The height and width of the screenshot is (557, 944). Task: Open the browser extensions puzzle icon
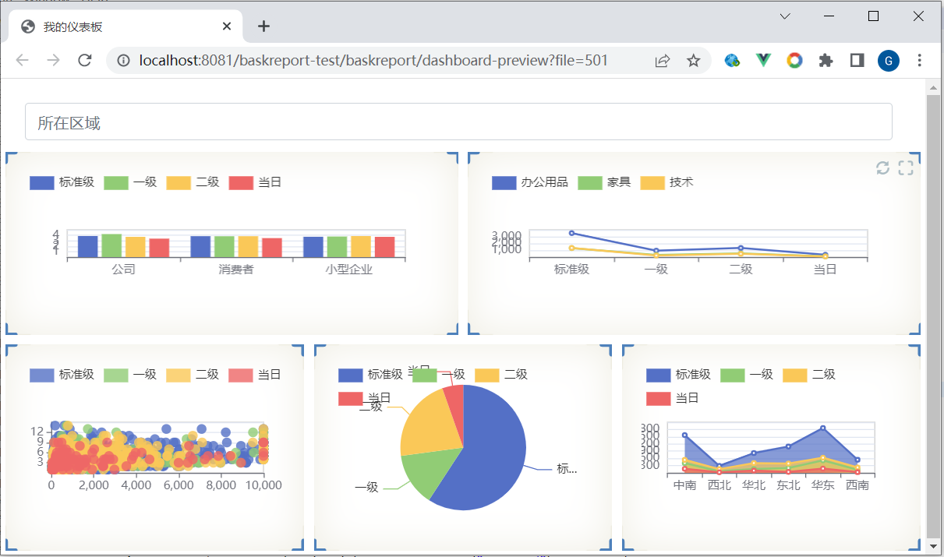826,61
